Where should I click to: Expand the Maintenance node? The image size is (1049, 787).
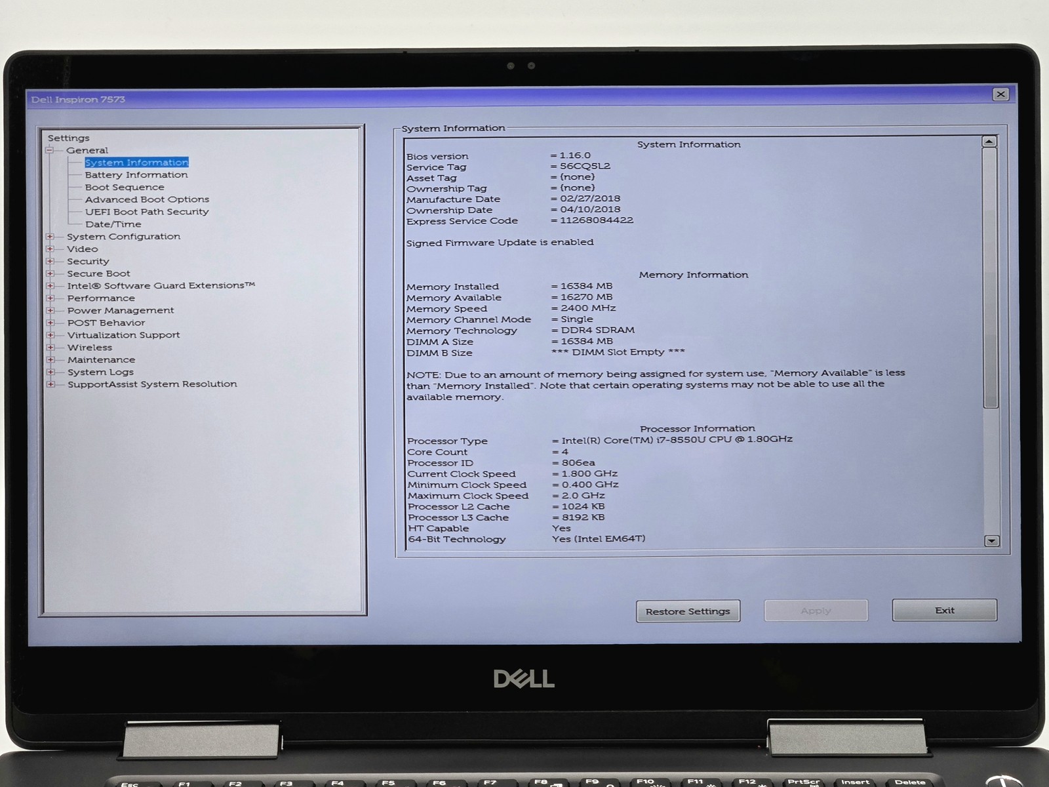click(50, 359)
